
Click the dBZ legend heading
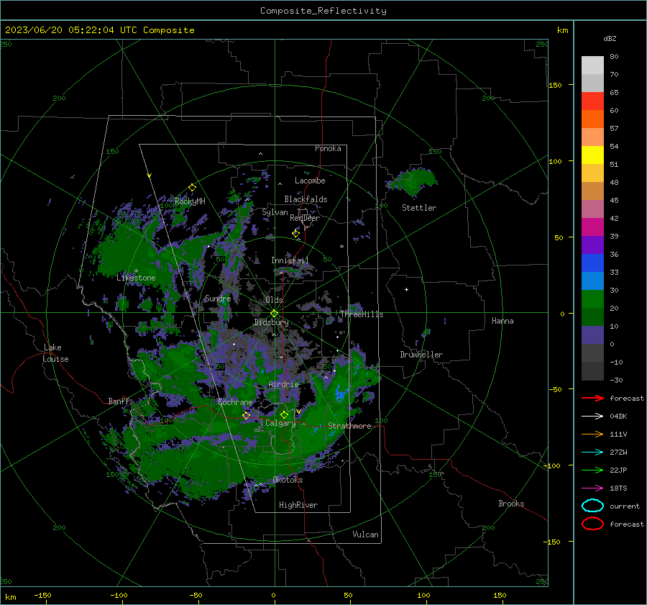[610, 38]
